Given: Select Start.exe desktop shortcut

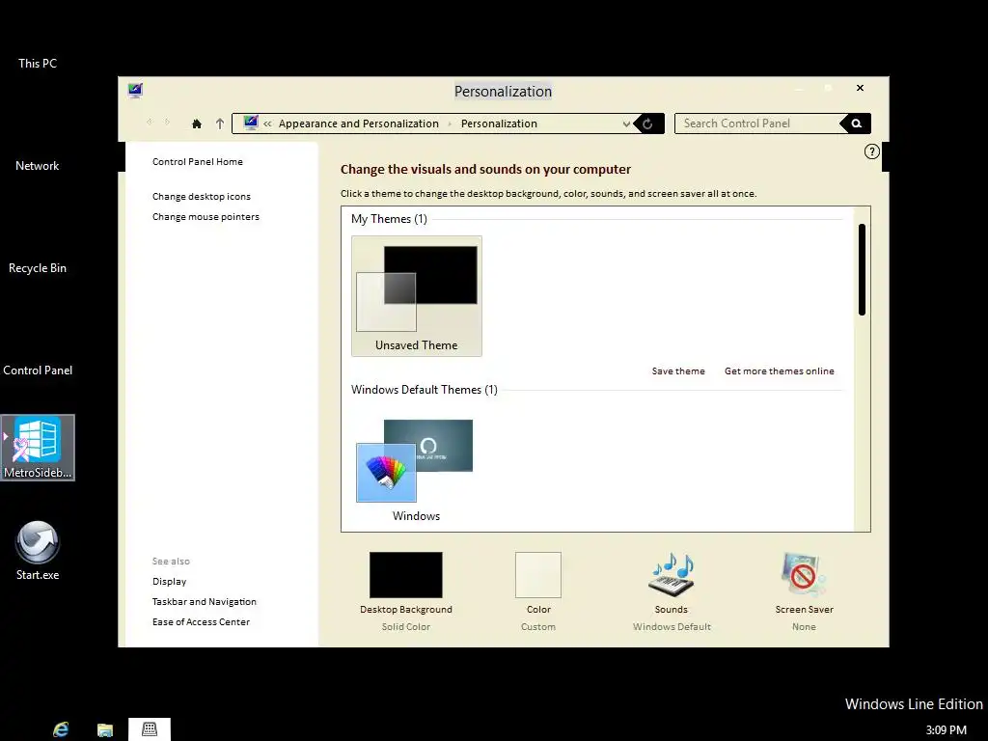Looking at the screenshot, I should (38, 549).
